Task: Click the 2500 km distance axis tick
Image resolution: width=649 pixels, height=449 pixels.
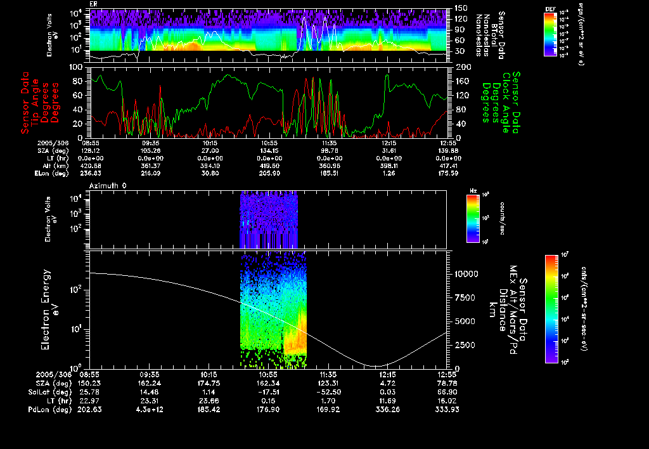Action: (465, 345)
